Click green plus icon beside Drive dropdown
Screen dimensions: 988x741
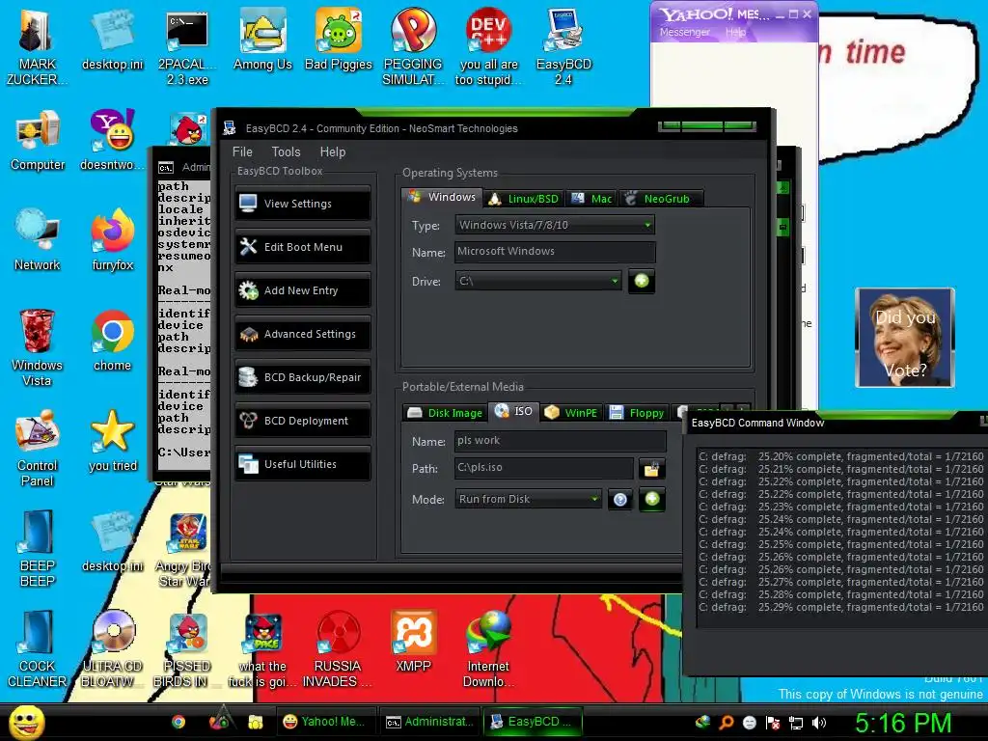coord(642,281)
